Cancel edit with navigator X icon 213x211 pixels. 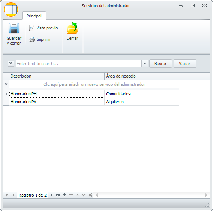click(x=90, y=195)
